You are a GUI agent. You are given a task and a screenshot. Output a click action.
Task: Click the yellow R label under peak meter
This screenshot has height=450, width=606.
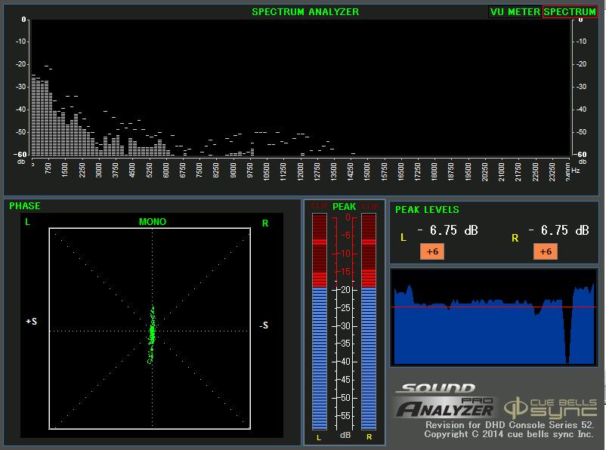point(369,437)
